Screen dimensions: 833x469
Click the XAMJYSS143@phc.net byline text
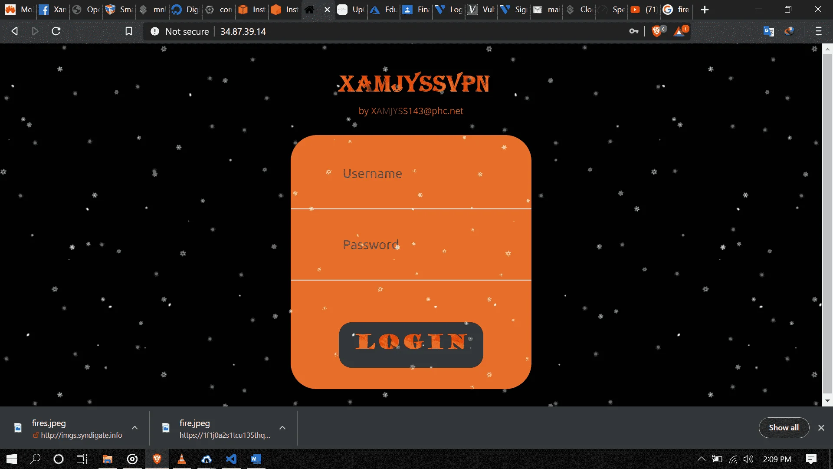(x=417, y=111)
